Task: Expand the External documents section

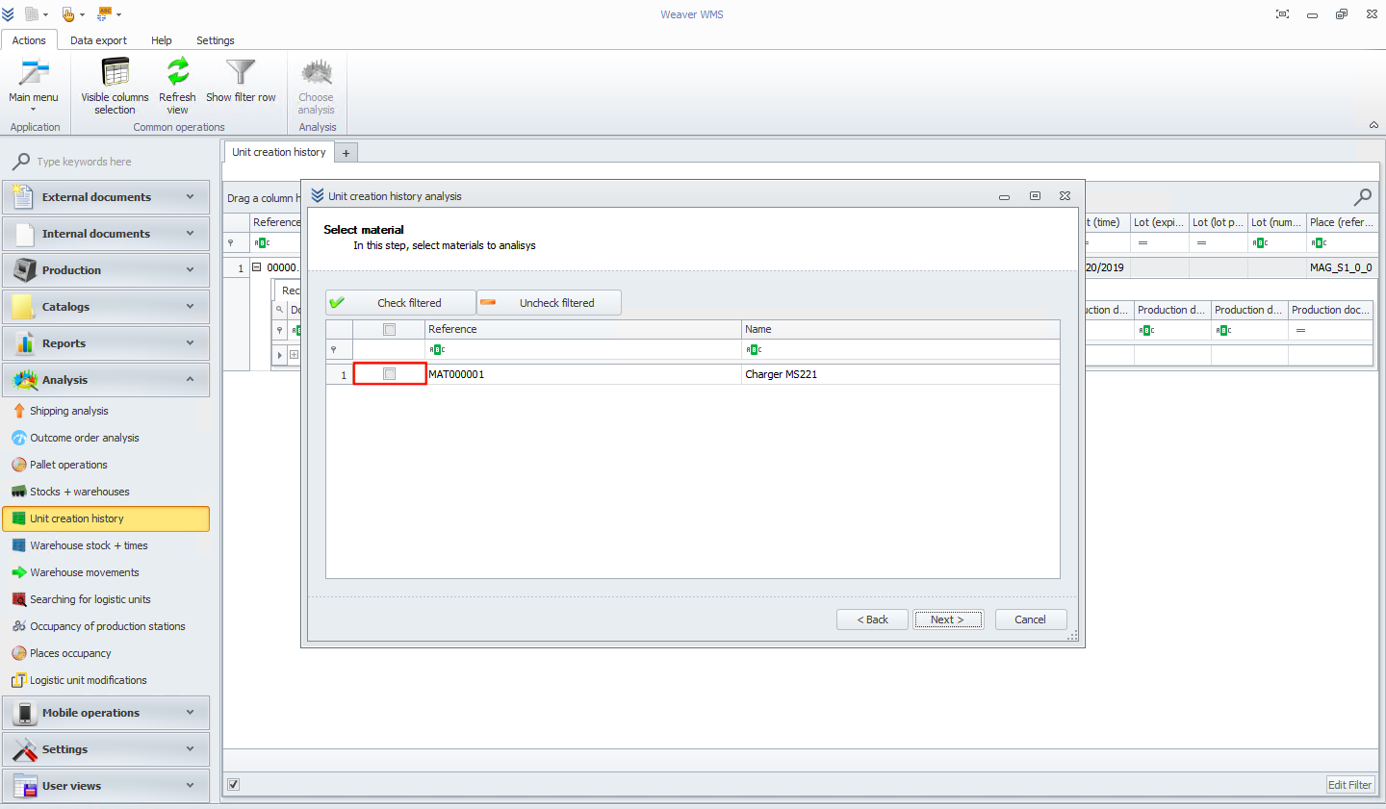Action: coord(106,197)
